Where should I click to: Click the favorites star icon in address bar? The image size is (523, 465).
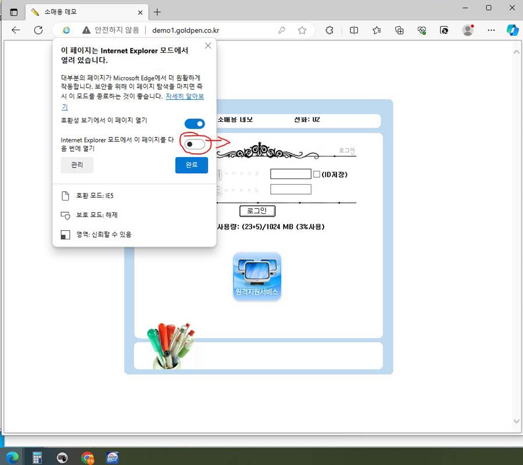point(302,30)
